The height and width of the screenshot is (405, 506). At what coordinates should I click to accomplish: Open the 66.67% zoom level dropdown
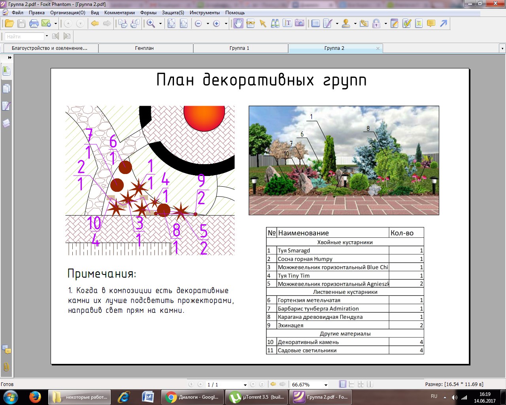tap(326, 384)
